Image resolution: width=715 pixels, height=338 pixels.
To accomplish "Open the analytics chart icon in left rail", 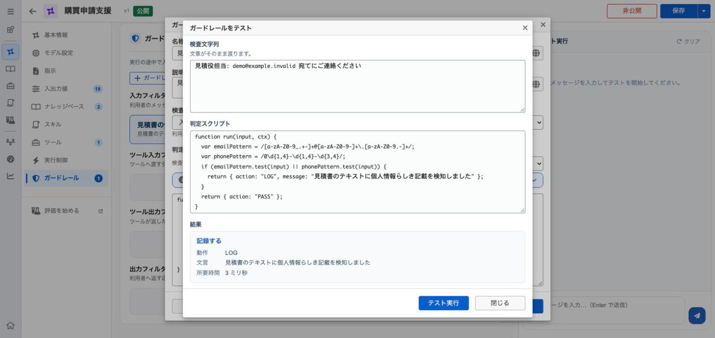I will pyautogui.click(x=10, y=176).
